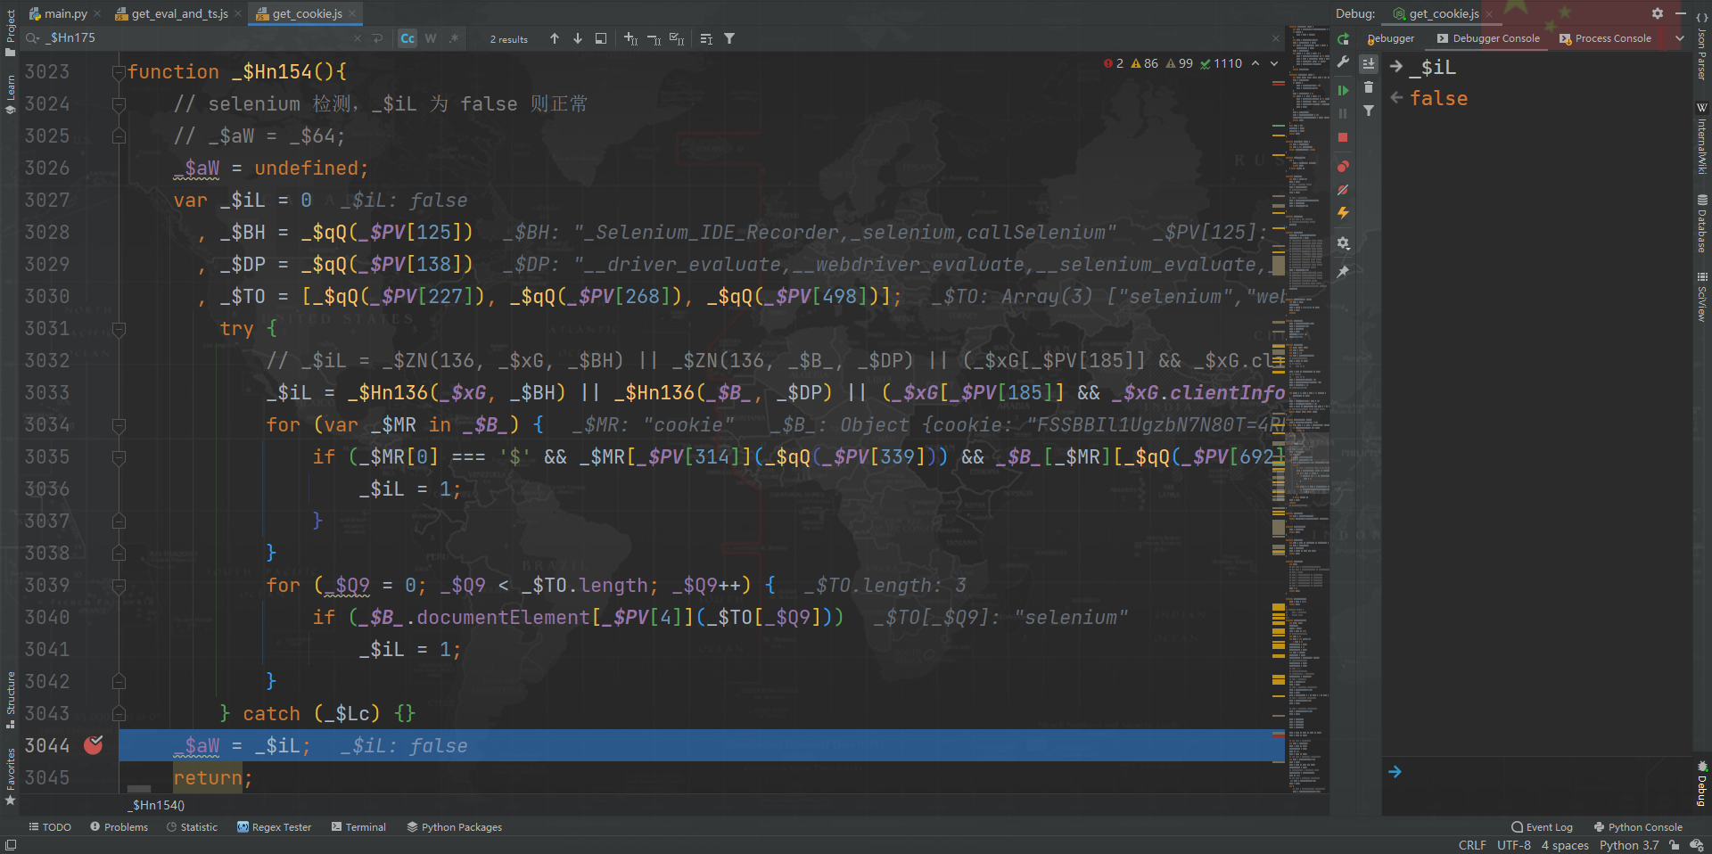Open the TODO tool window
1712x854 pixels.
point(50,827)
